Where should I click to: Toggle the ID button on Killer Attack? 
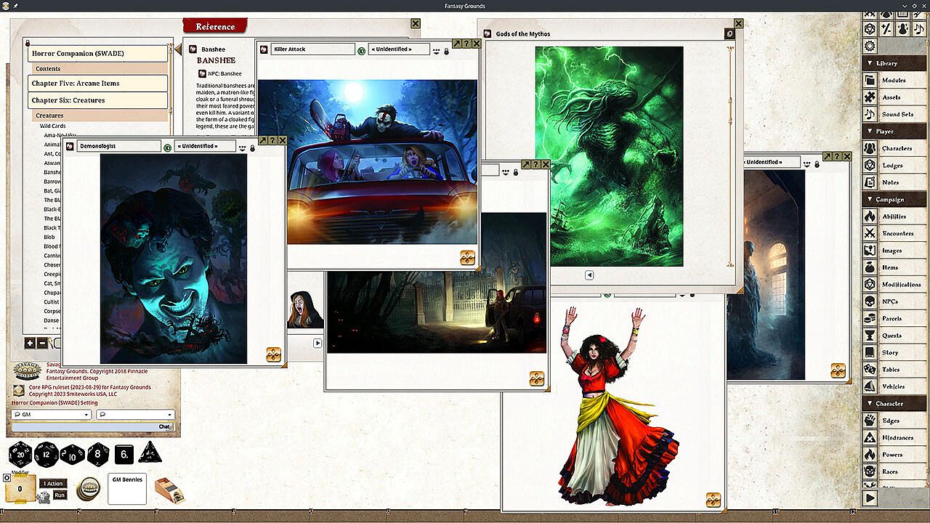[x=361, y=50]
